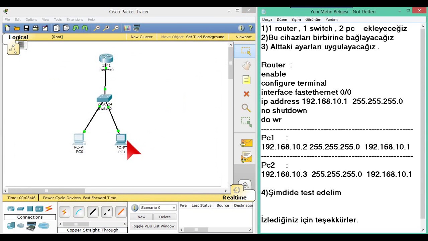Click the Undo green arrow icon
The height and width of the screenshot is (241, 428).
click(76, 28)
